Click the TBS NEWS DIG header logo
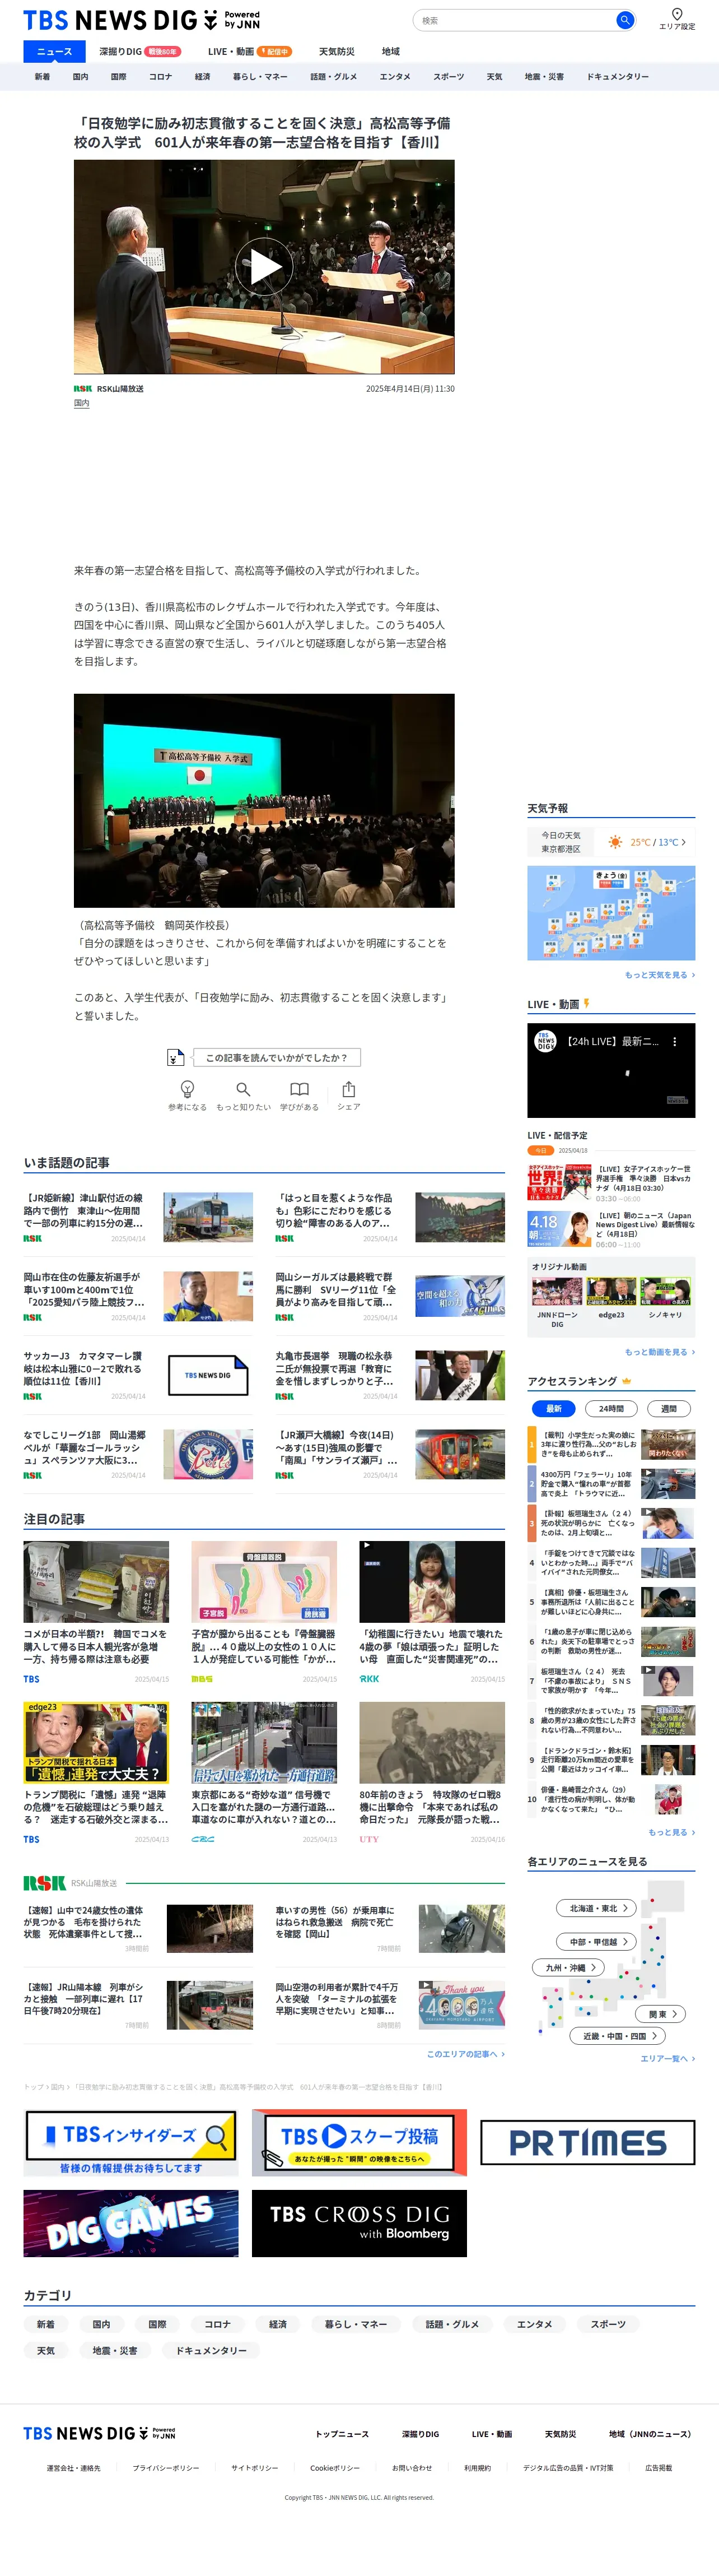Screen dimensions: 719x2576 (141, 20)
